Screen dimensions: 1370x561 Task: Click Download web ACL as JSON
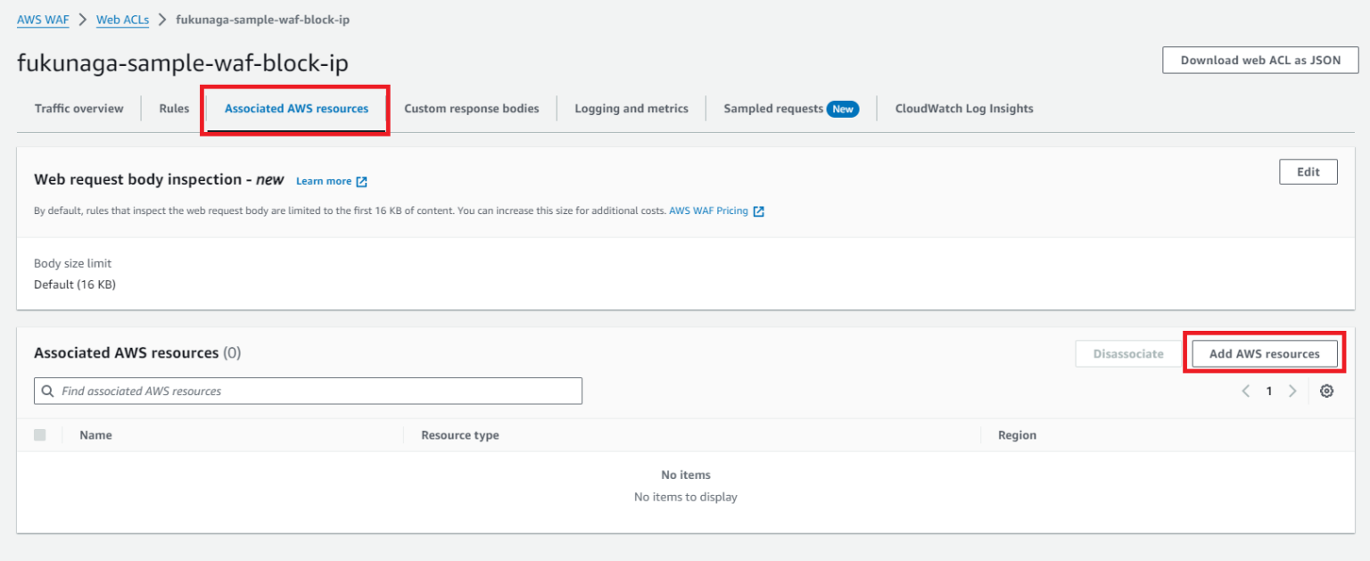click(x=1259, y=60)
